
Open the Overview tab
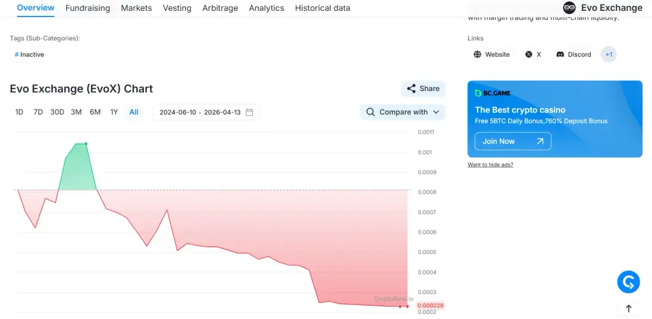coord(36,8)
